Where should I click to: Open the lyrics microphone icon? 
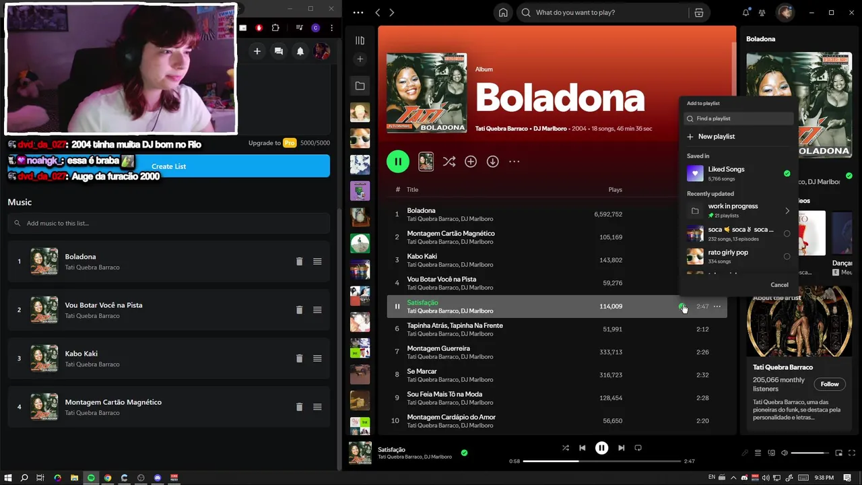click(x=745, y=453)
